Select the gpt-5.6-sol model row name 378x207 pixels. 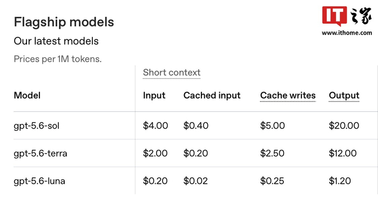[x=36, y=126]
